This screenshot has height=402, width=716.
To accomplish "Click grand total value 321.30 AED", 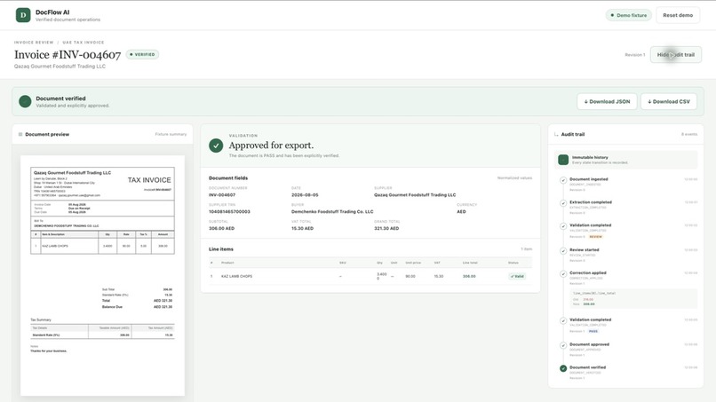I will tap(386, 228).
